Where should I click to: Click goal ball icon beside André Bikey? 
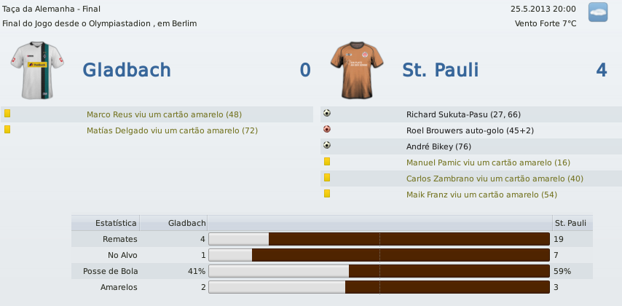point(327,146)
